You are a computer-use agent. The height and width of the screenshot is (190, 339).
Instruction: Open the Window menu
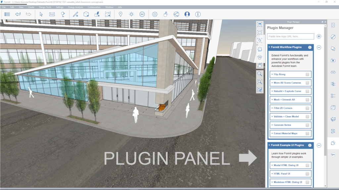click(x=109, y=7)
